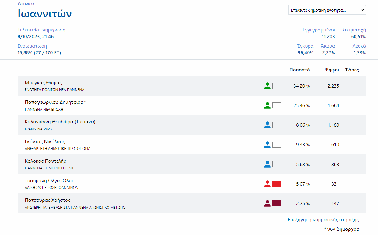Click the red person icon for Τσουμάνη Ολγα
Viewport: 378px width, 235px height.
[267, 184]
